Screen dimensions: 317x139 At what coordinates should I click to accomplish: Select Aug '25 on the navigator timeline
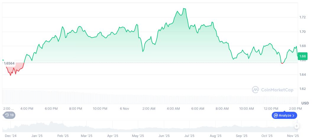point(216,136)
